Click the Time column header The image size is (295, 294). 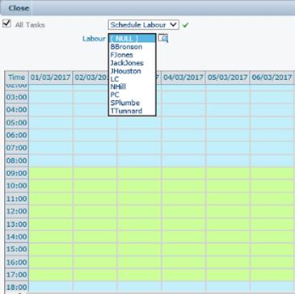pos(17,78)
